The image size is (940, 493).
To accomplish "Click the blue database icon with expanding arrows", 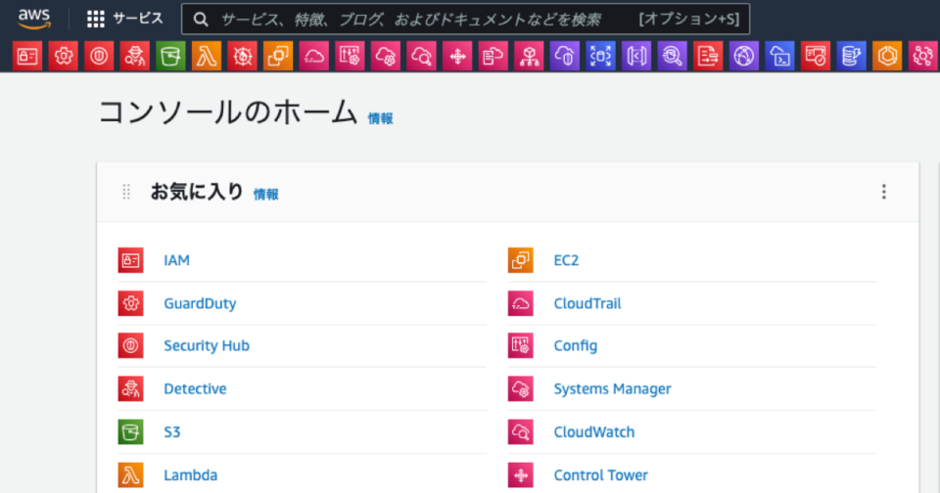I will click(x=600, y=57).
